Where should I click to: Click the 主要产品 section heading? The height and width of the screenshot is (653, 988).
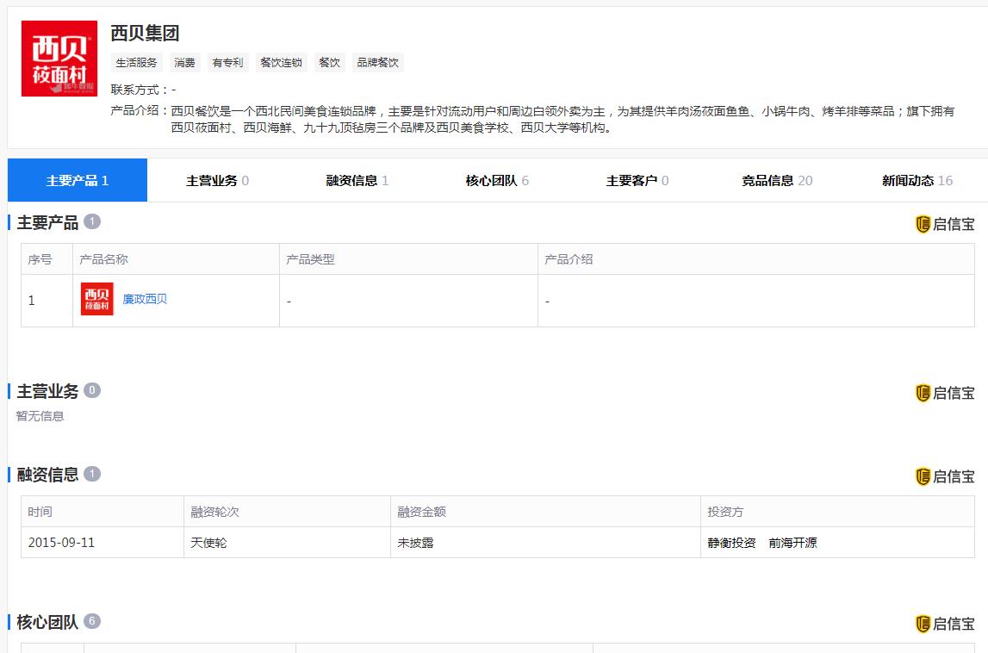pos(47,222)
